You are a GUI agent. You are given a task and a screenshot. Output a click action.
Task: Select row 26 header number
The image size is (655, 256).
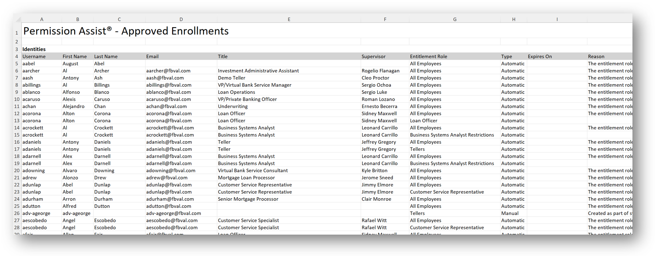(x=17, y=213)
